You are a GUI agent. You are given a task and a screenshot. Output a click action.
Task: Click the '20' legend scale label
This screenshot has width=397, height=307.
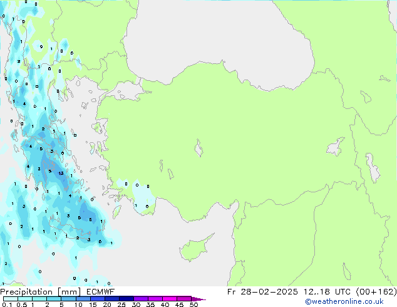107,304
